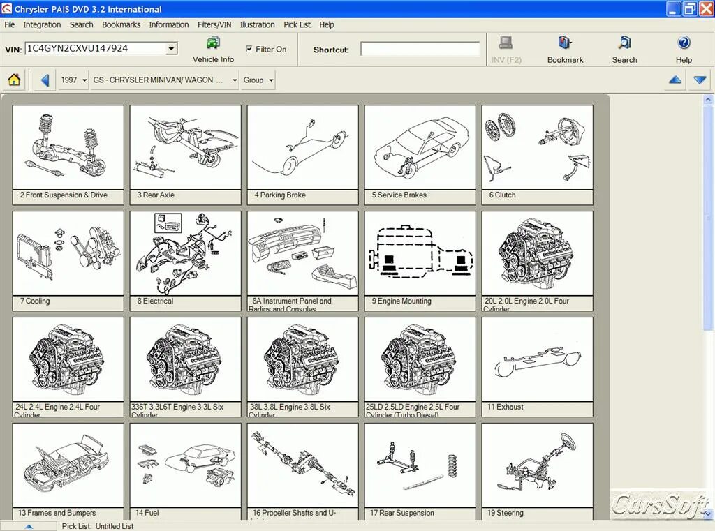Open the Integration menu
The height and width of the screenshot is (531, 715).
click(42, 24)
